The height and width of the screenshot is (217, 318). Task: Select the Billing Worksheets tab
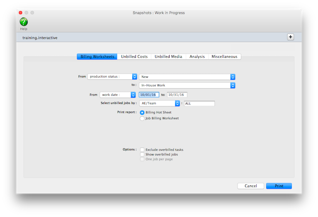click(97, 57)
